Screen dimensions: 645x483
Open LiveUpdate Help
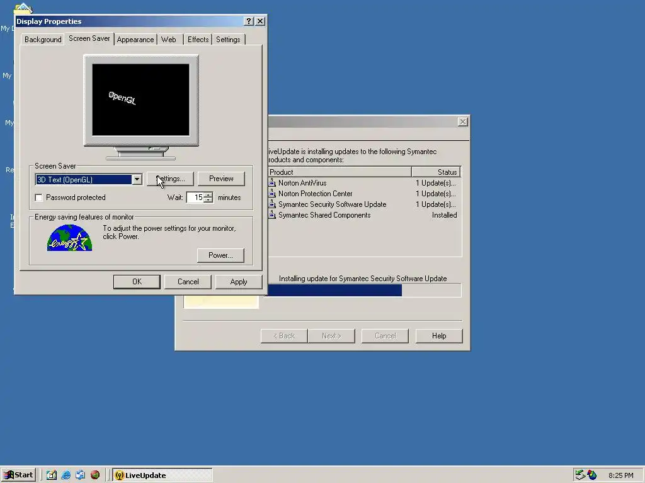coord(439,336)
